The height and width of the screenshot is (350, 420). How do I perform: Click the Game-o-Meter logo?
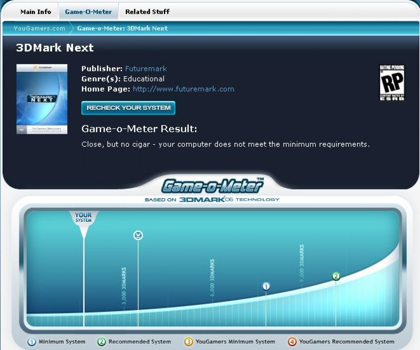213,186
